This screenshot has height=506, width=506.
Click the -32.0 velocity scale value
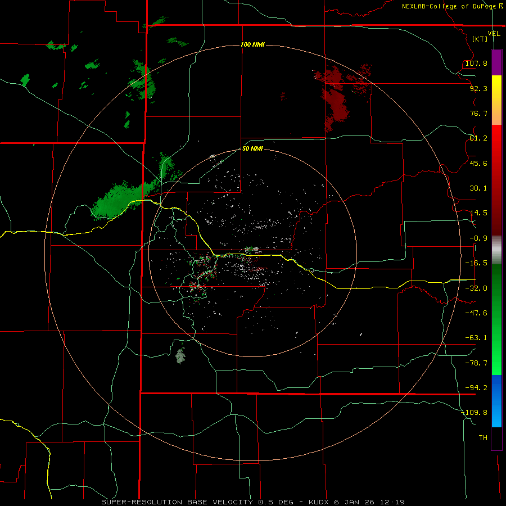tap(476, 288)
